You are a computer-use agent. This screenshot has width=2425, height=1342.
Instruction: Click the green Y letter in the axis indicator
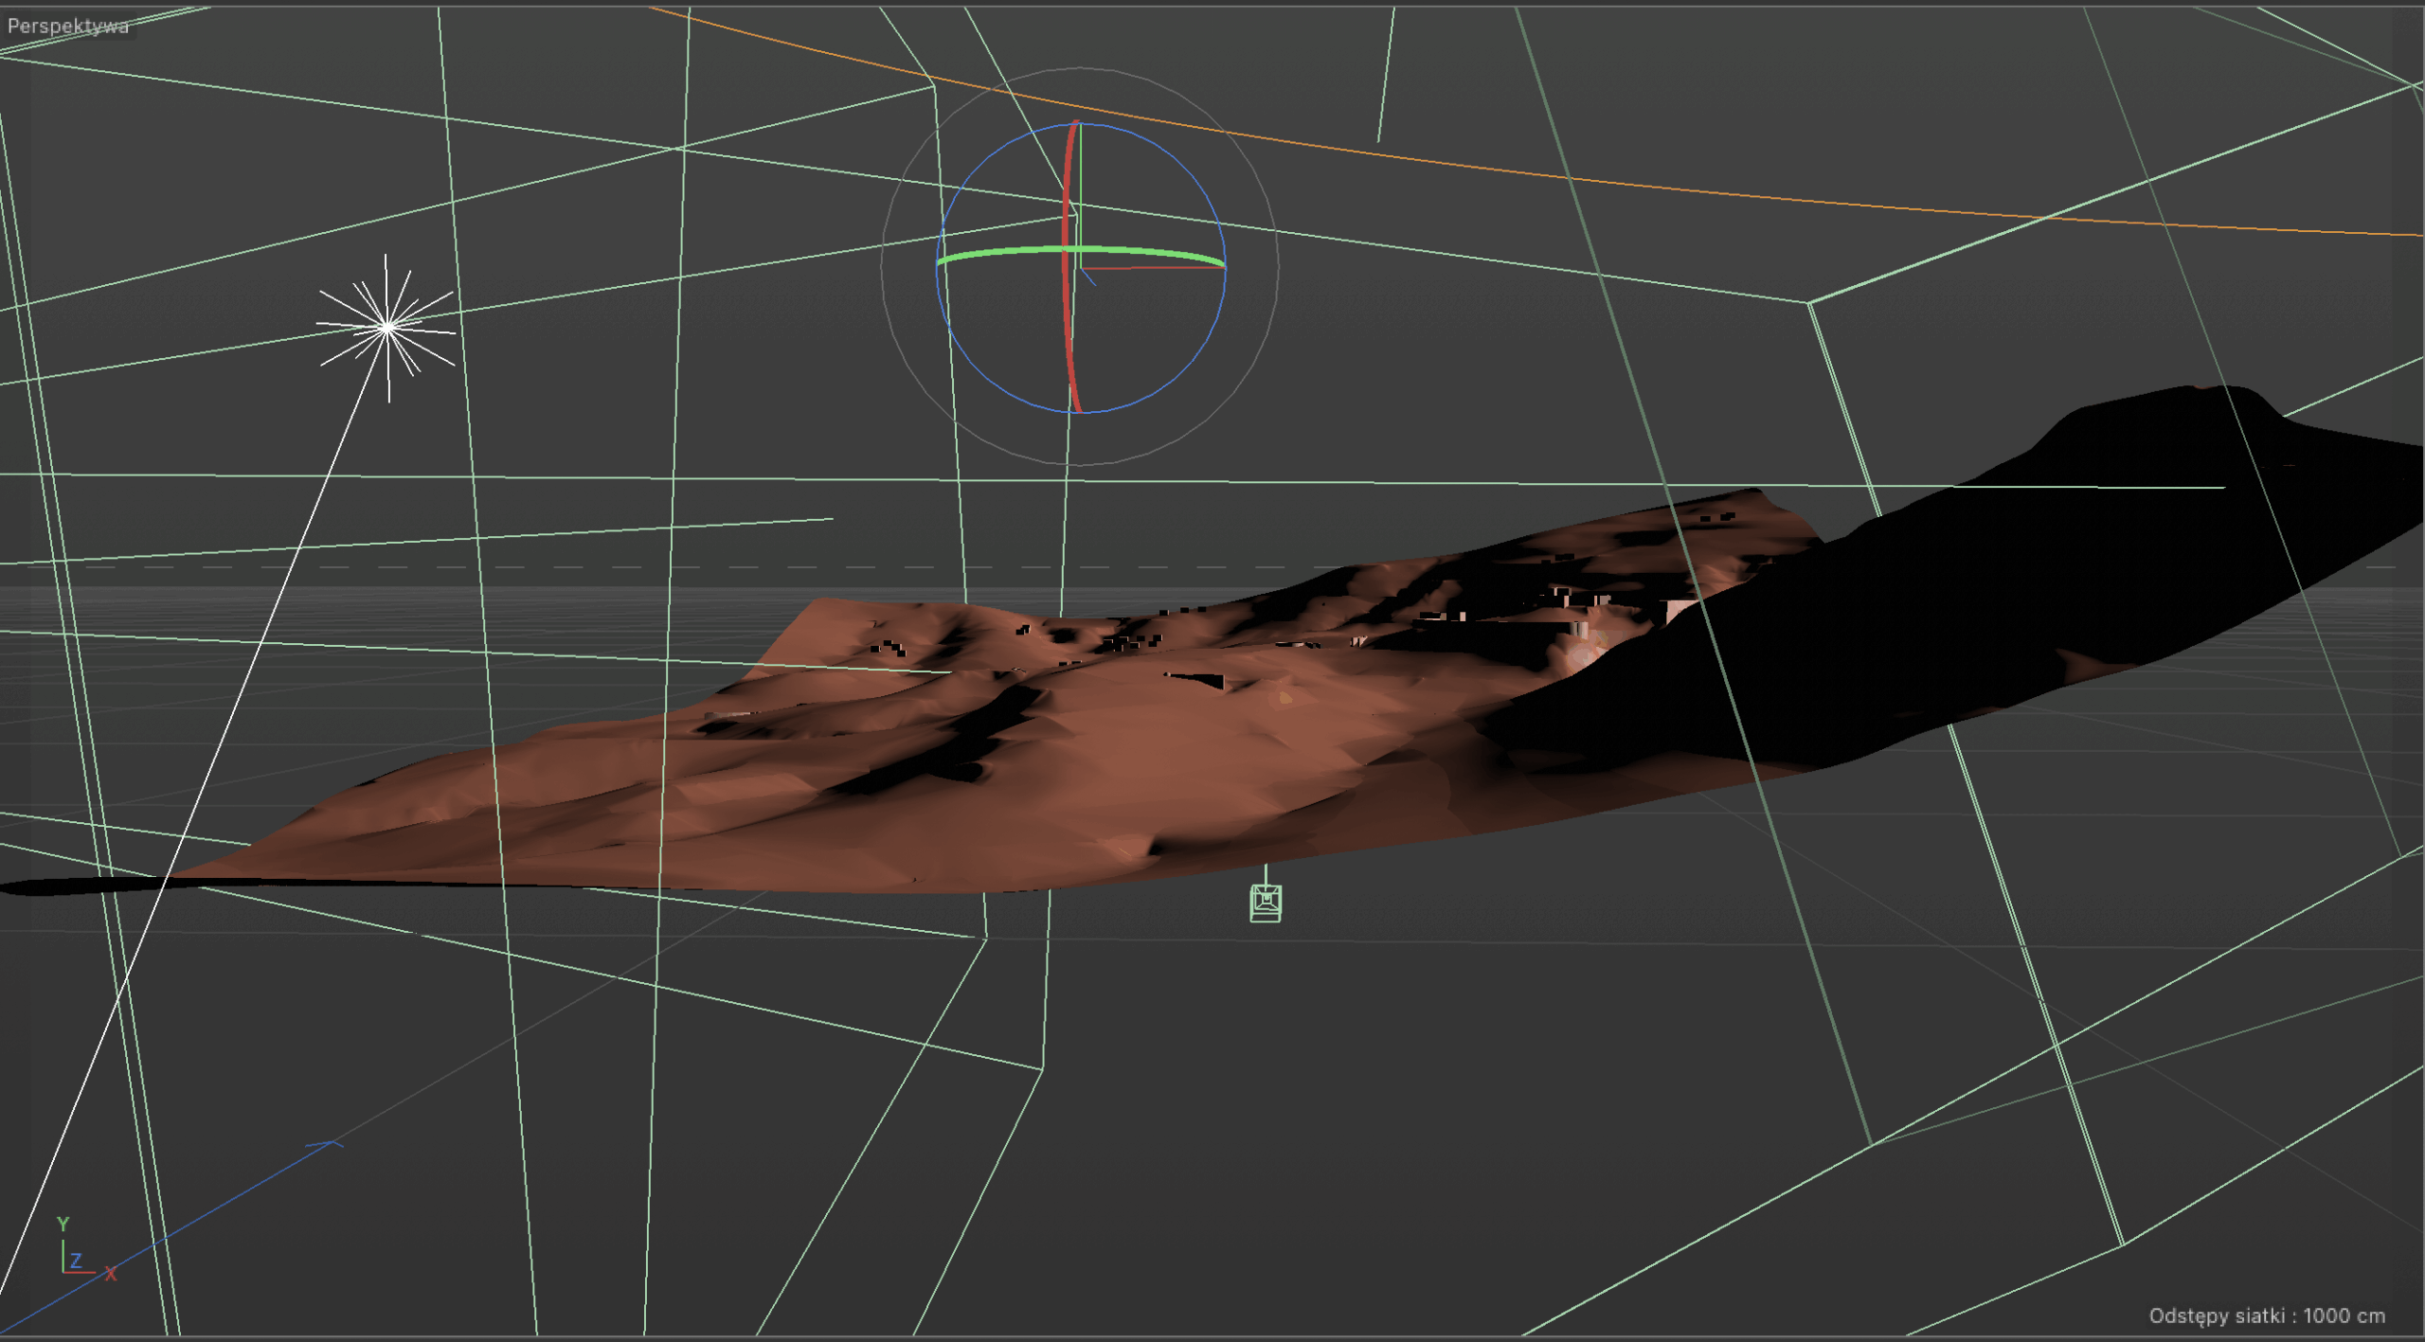63,1225
